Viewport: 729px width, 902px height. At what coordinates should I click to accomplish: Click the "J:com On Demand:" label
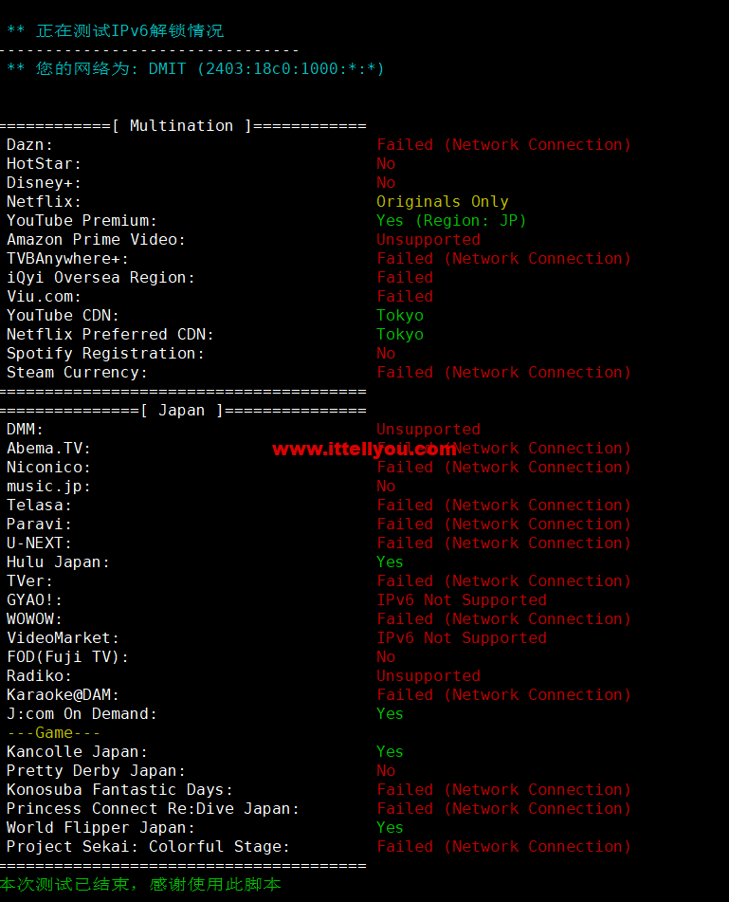click(82, 714)
